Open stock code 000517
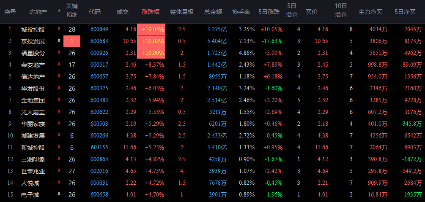 pos(99,65)
